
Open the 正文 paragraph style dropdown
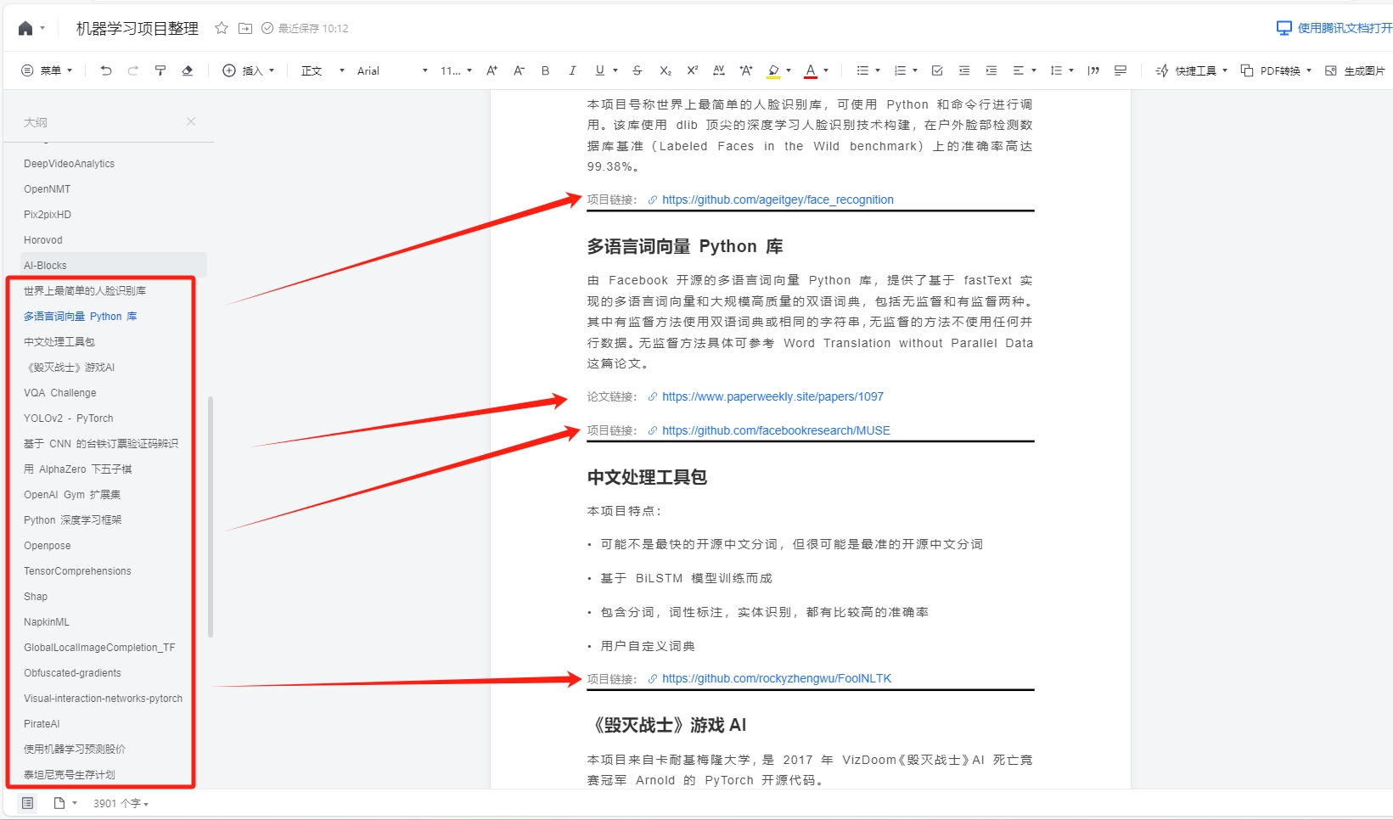[323, 70]
